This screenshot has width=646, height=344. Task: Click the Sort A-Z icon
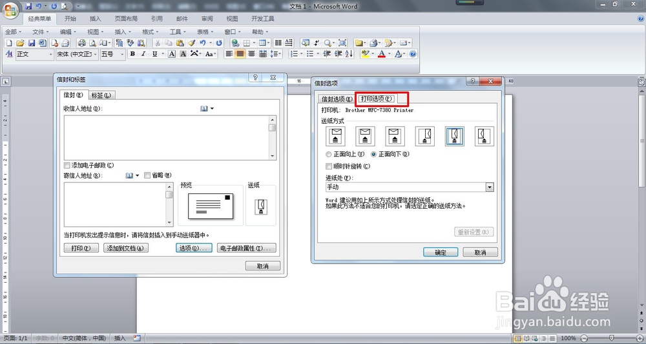349,54
